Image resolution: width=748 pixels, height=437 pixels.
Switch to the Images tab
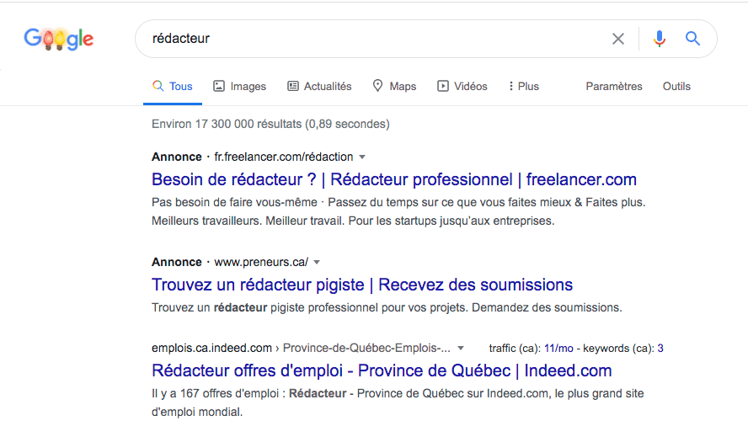[x=239, y=87]
